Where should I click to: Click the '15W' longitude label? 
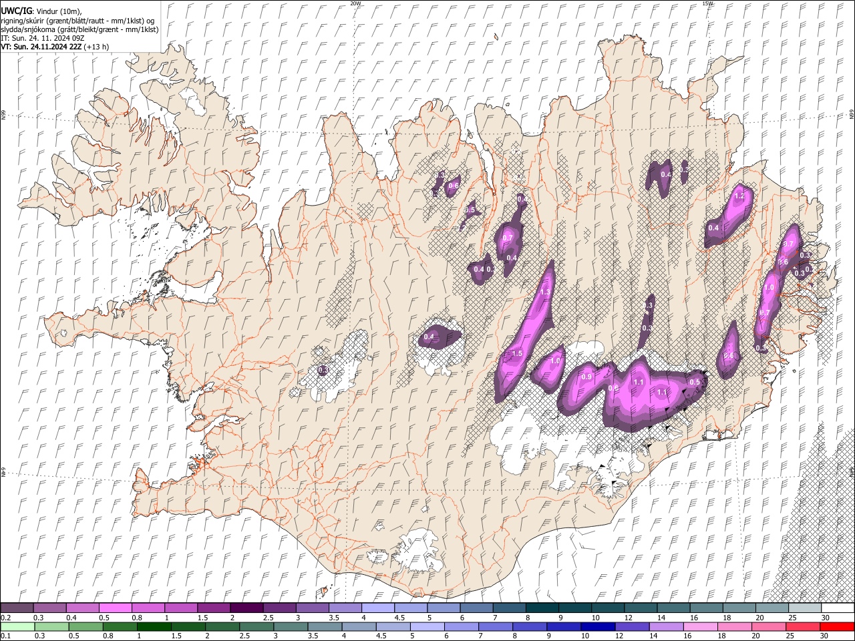point(707,3)
